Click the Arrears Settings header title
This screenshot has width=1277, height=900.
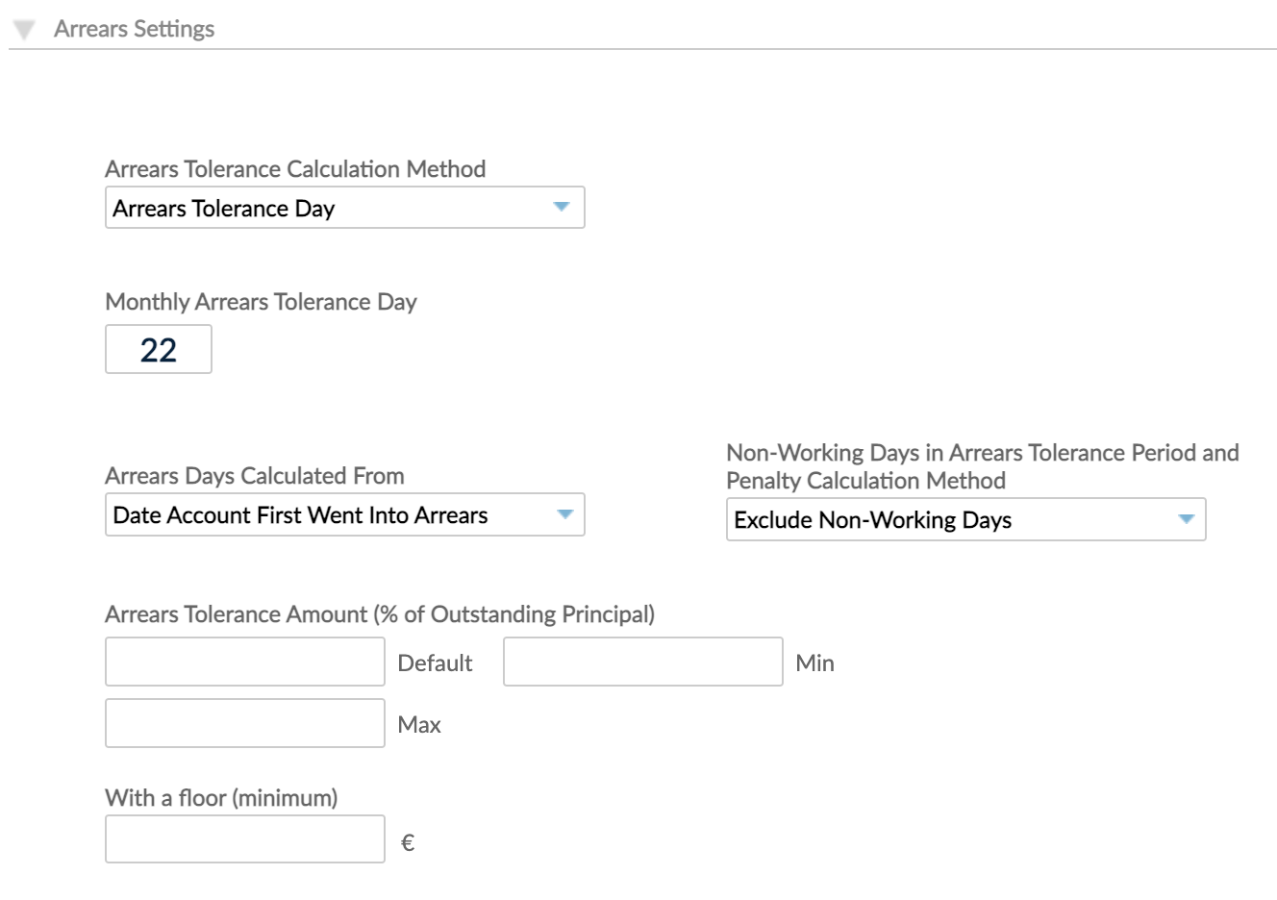tap(134, 29)
